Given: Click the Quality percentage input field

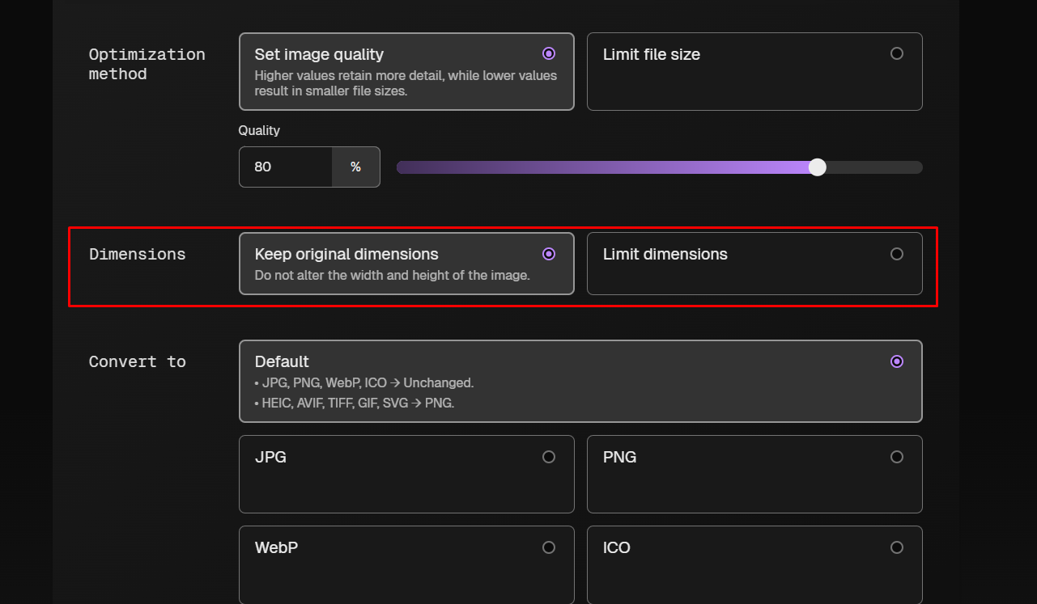Looking at the screenshot, I should (285, 167).
